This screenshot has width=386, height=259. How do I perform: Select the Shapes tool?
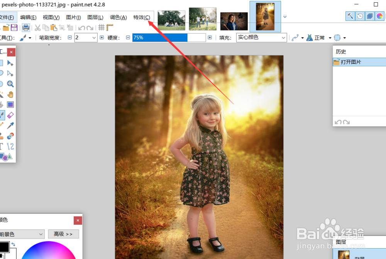click(6, 157)
